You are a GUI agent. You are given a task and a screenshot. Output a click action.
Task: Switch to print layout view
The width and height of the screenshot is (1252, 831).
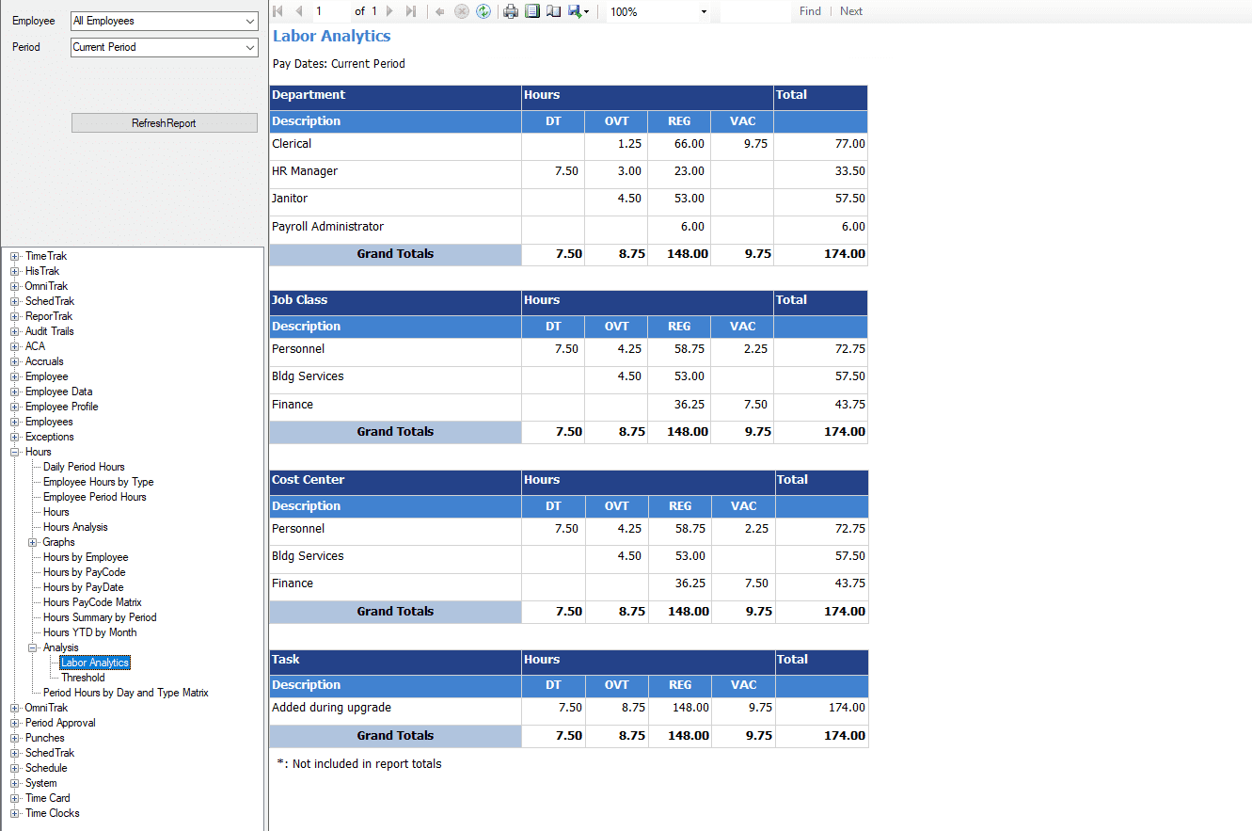tap(532, 11)
